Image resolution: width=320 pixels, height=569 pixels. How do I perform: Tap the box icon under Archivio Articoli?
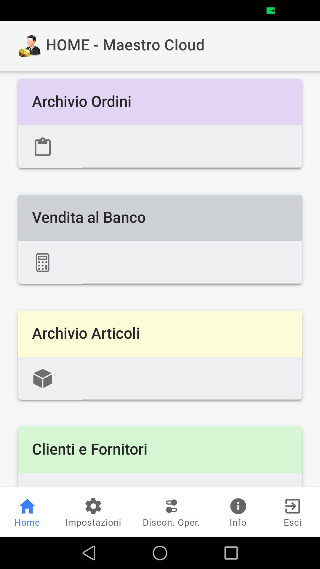[x=43, y=378]
